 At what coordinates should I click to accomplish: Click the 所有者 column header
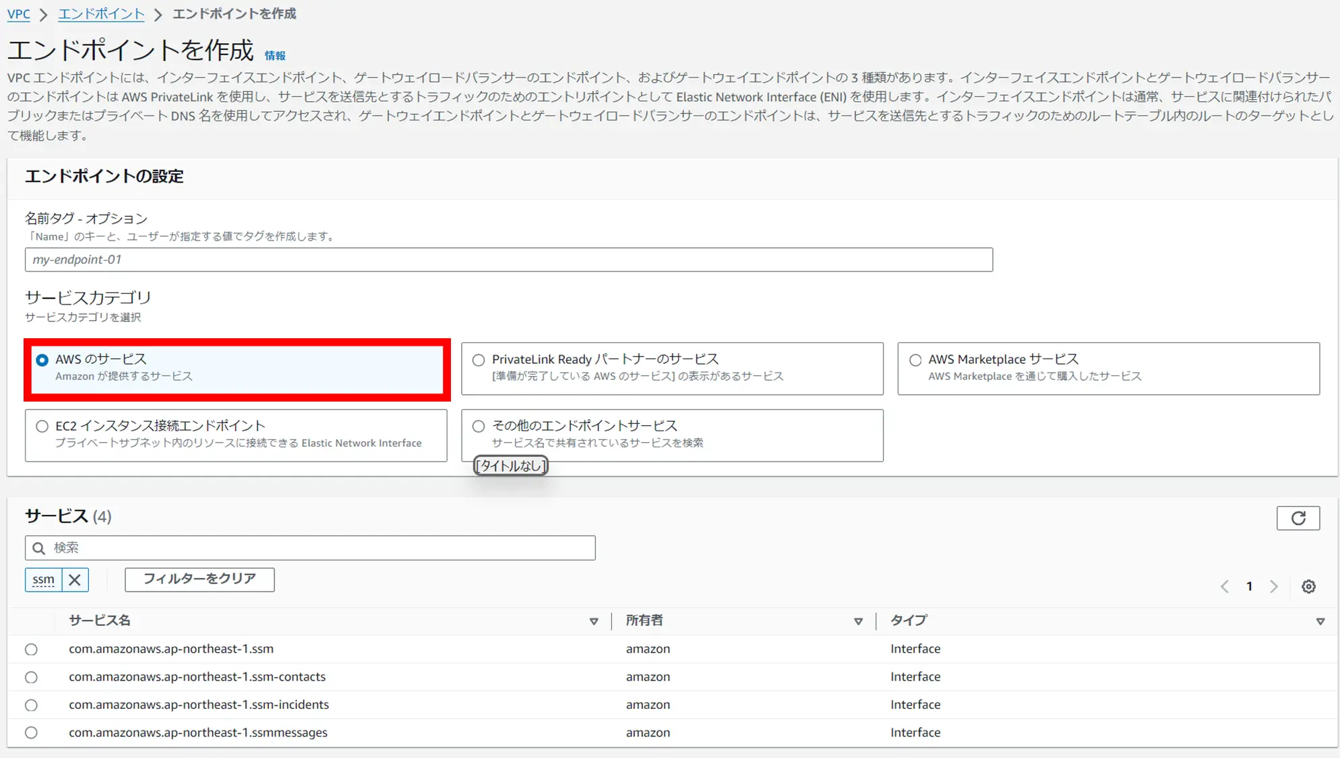coord(644,621)
